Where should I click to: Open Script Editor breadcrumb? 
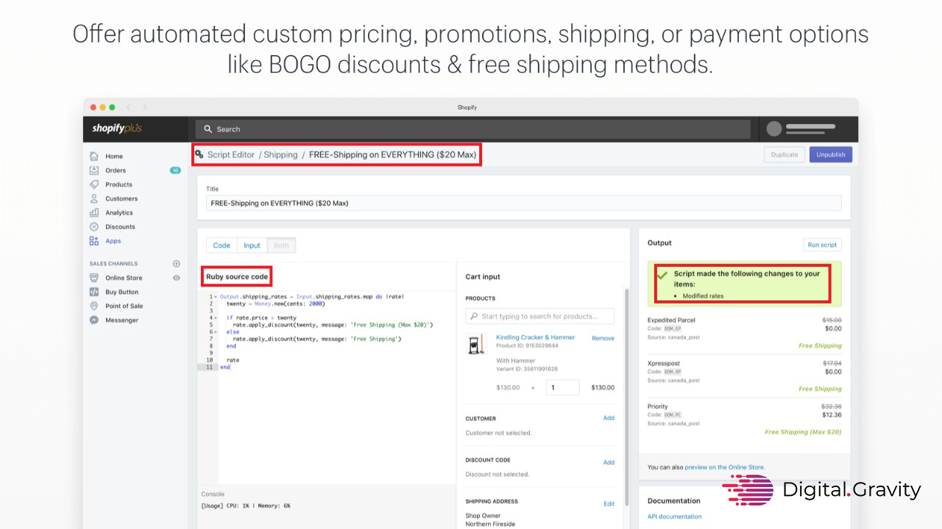pos(230,155)
